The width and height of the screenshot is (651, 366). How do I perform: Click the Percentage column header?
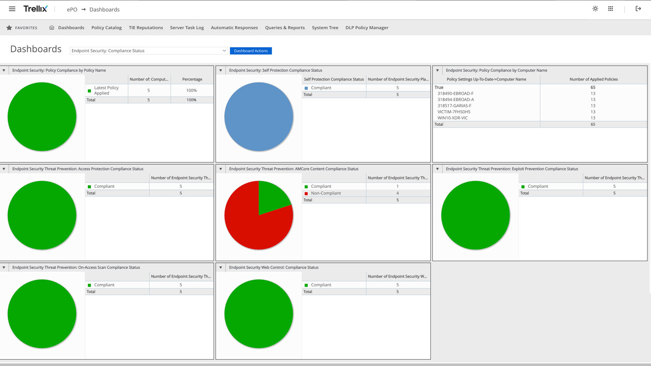[x=192, y=79]
